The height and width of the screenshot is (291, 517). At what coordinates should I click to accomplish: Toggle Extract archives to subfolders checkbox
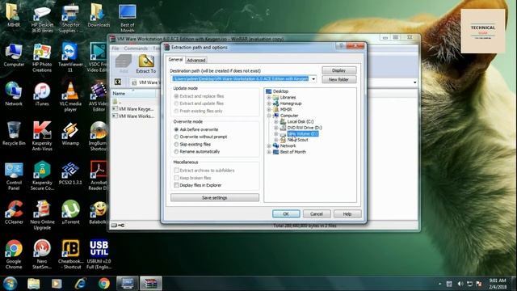176,171
